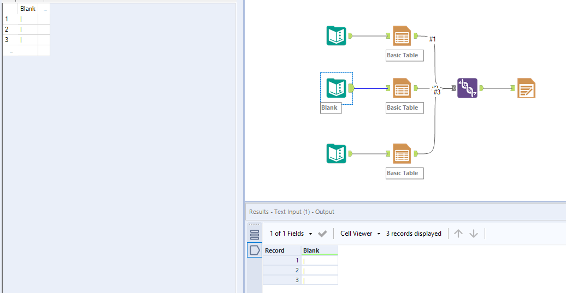Image resolution: width=566 pixels, height=293 pixels.
Task: Click the Blank column header in Results
Action: [320, 250]
